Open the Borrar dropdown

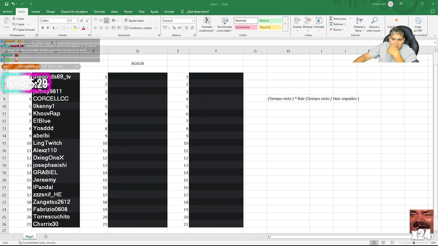click(x=336, y=30)
